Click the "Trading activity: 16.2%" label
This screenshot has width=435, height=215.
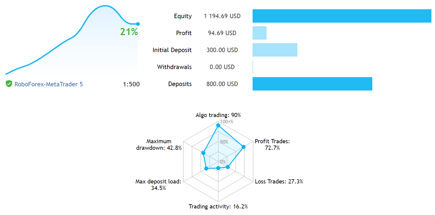[218, 206]
